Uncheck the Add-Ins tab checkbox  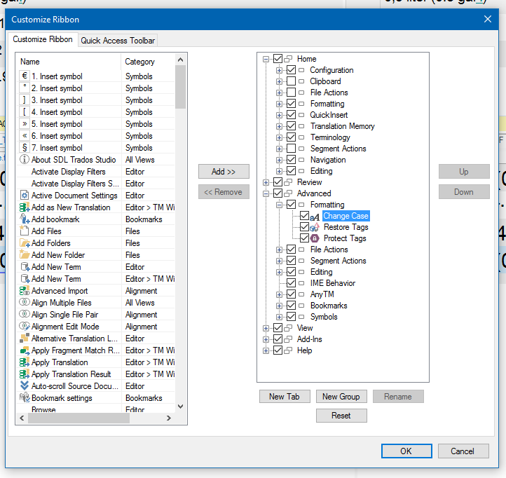(x=278, y=339)
